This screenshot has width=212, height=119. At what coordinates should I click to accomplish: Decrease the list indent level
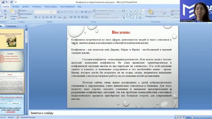[82, 12]
